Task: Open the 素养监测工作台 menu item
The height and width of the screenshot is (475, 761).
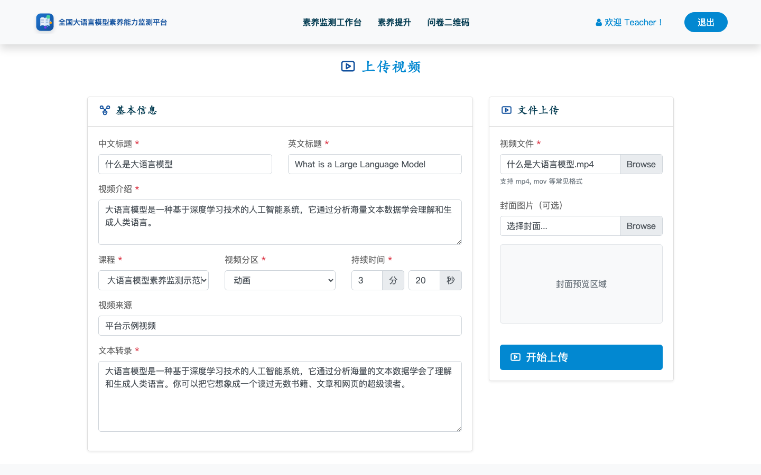Action: click(332, 22)
